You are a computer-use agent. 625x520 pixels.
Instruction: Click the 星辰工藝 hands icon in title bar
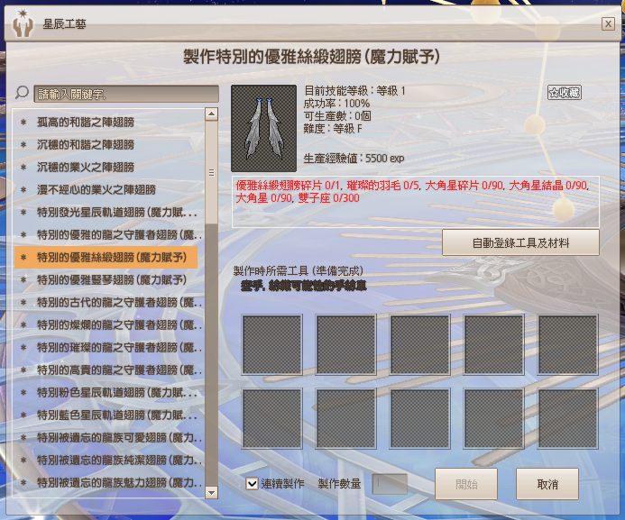(22, 24)
